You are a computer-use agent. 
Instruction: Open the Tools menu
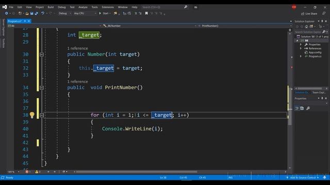[x=94, y=7]
